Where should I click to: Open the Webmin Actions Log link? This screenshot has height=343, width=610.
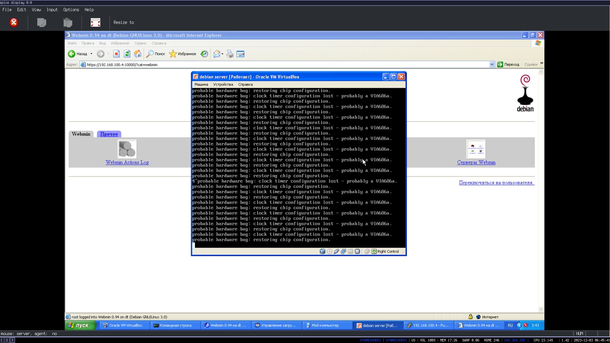tap(127, 162)
